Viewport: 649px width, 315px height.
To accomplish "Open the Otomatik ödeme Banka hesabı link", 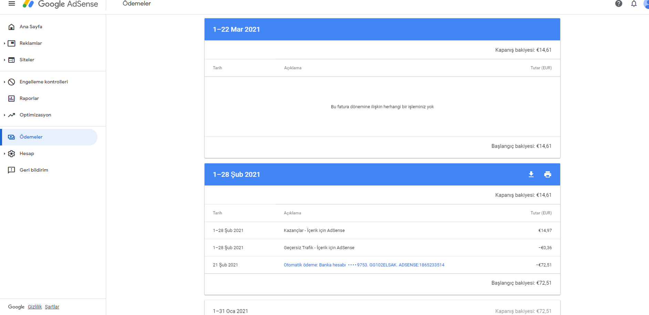I will tap(364, 265).
